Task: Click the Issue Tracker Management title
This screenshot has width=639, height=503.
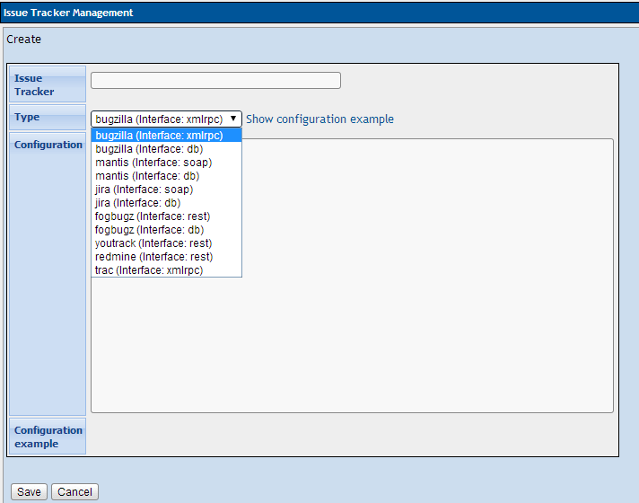Action: [68, 13]
